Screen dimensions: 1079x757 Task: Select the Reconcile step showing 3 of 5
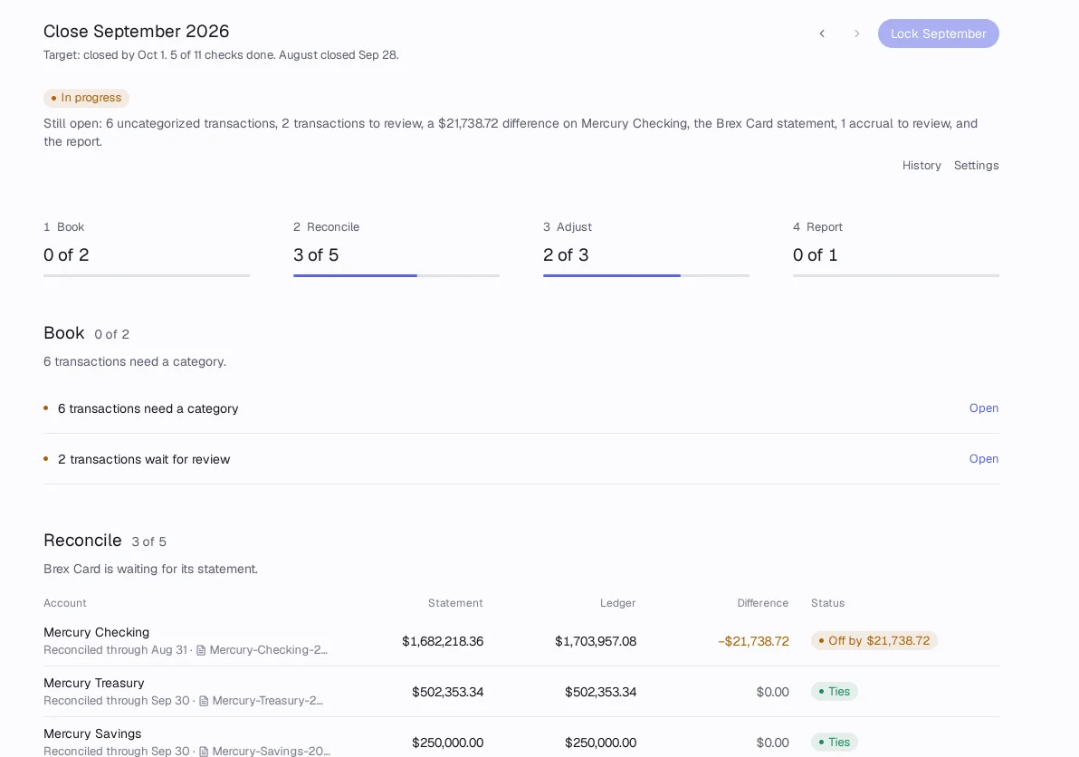pyautogui.click(x=396, y=248)
